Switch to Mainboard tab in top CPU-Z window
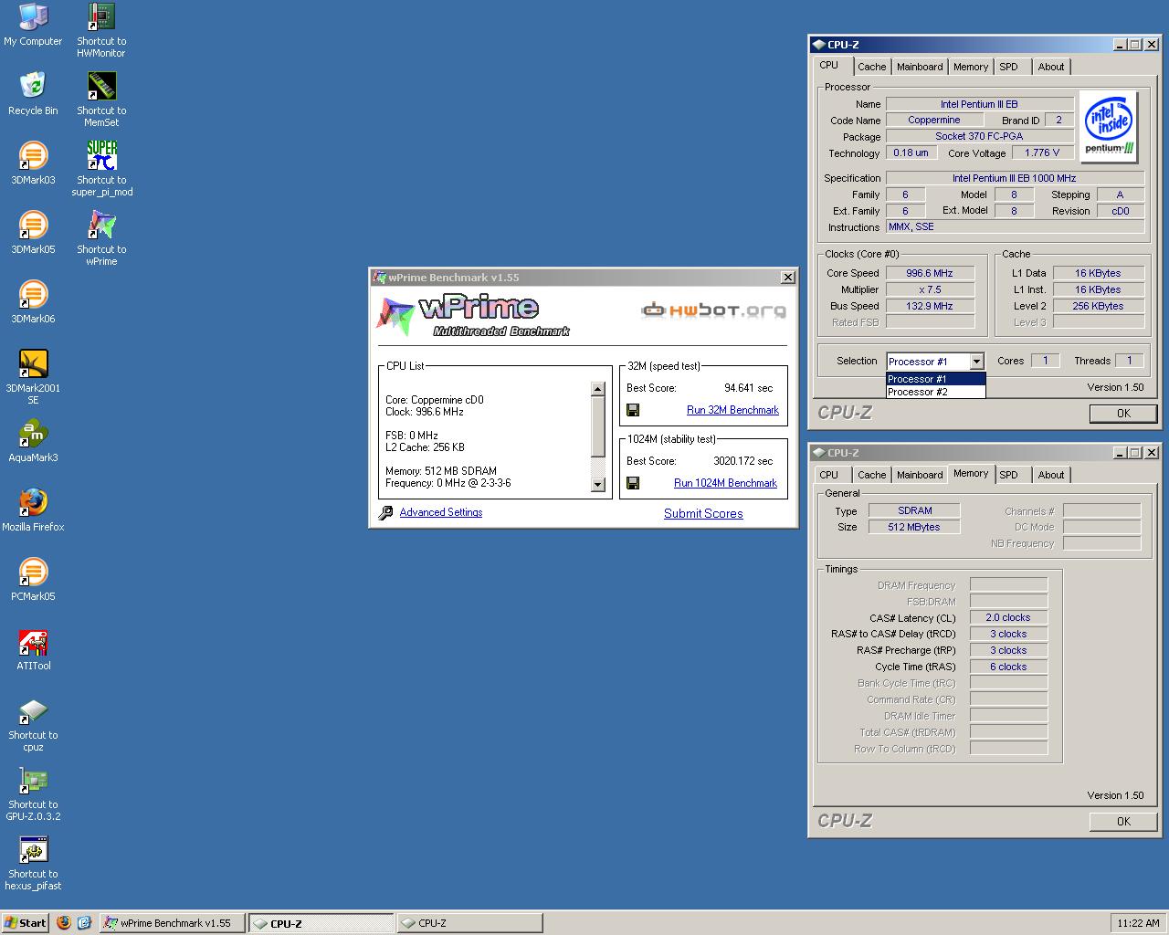Screen dimensions: 1169x935 920,67
